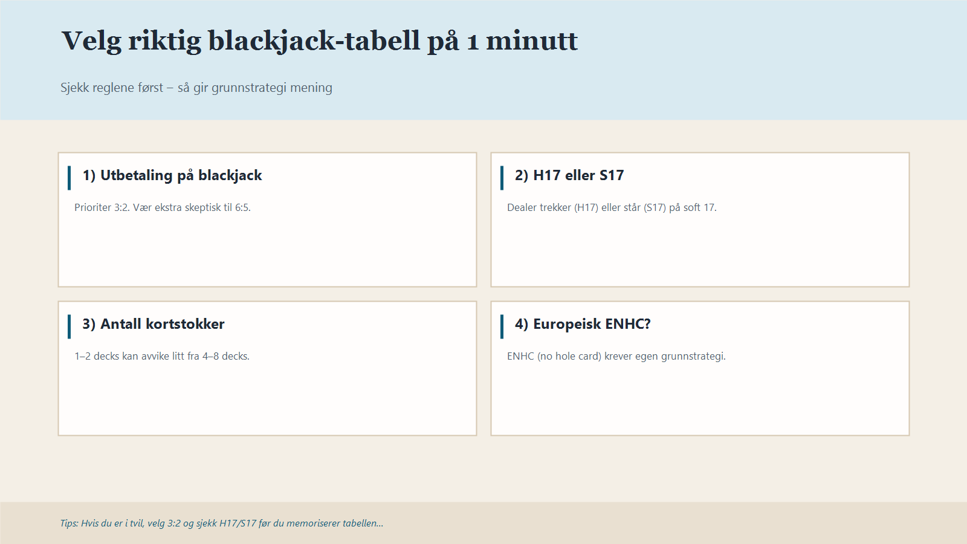Open card "3) Antall kortstokker"

click(267, 366)
